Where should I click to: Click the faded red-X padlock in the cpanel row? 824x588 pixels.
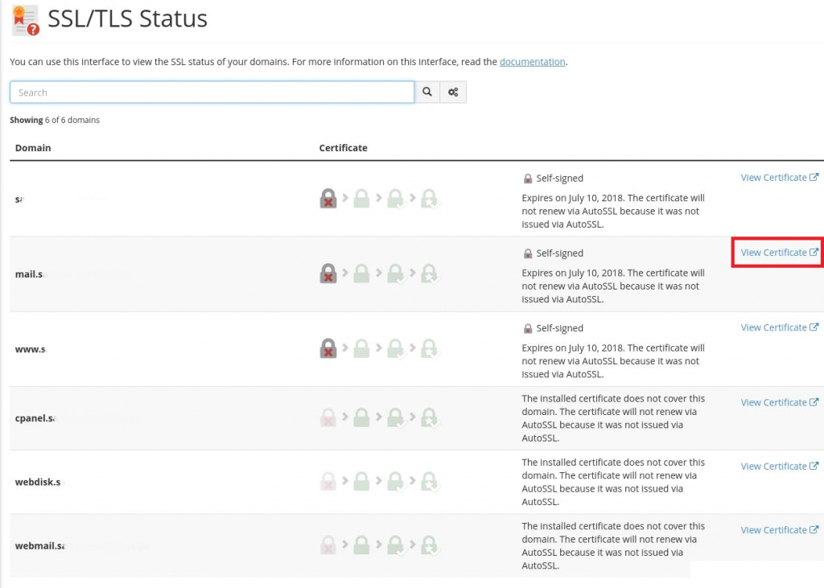click(x=328, y=418)
